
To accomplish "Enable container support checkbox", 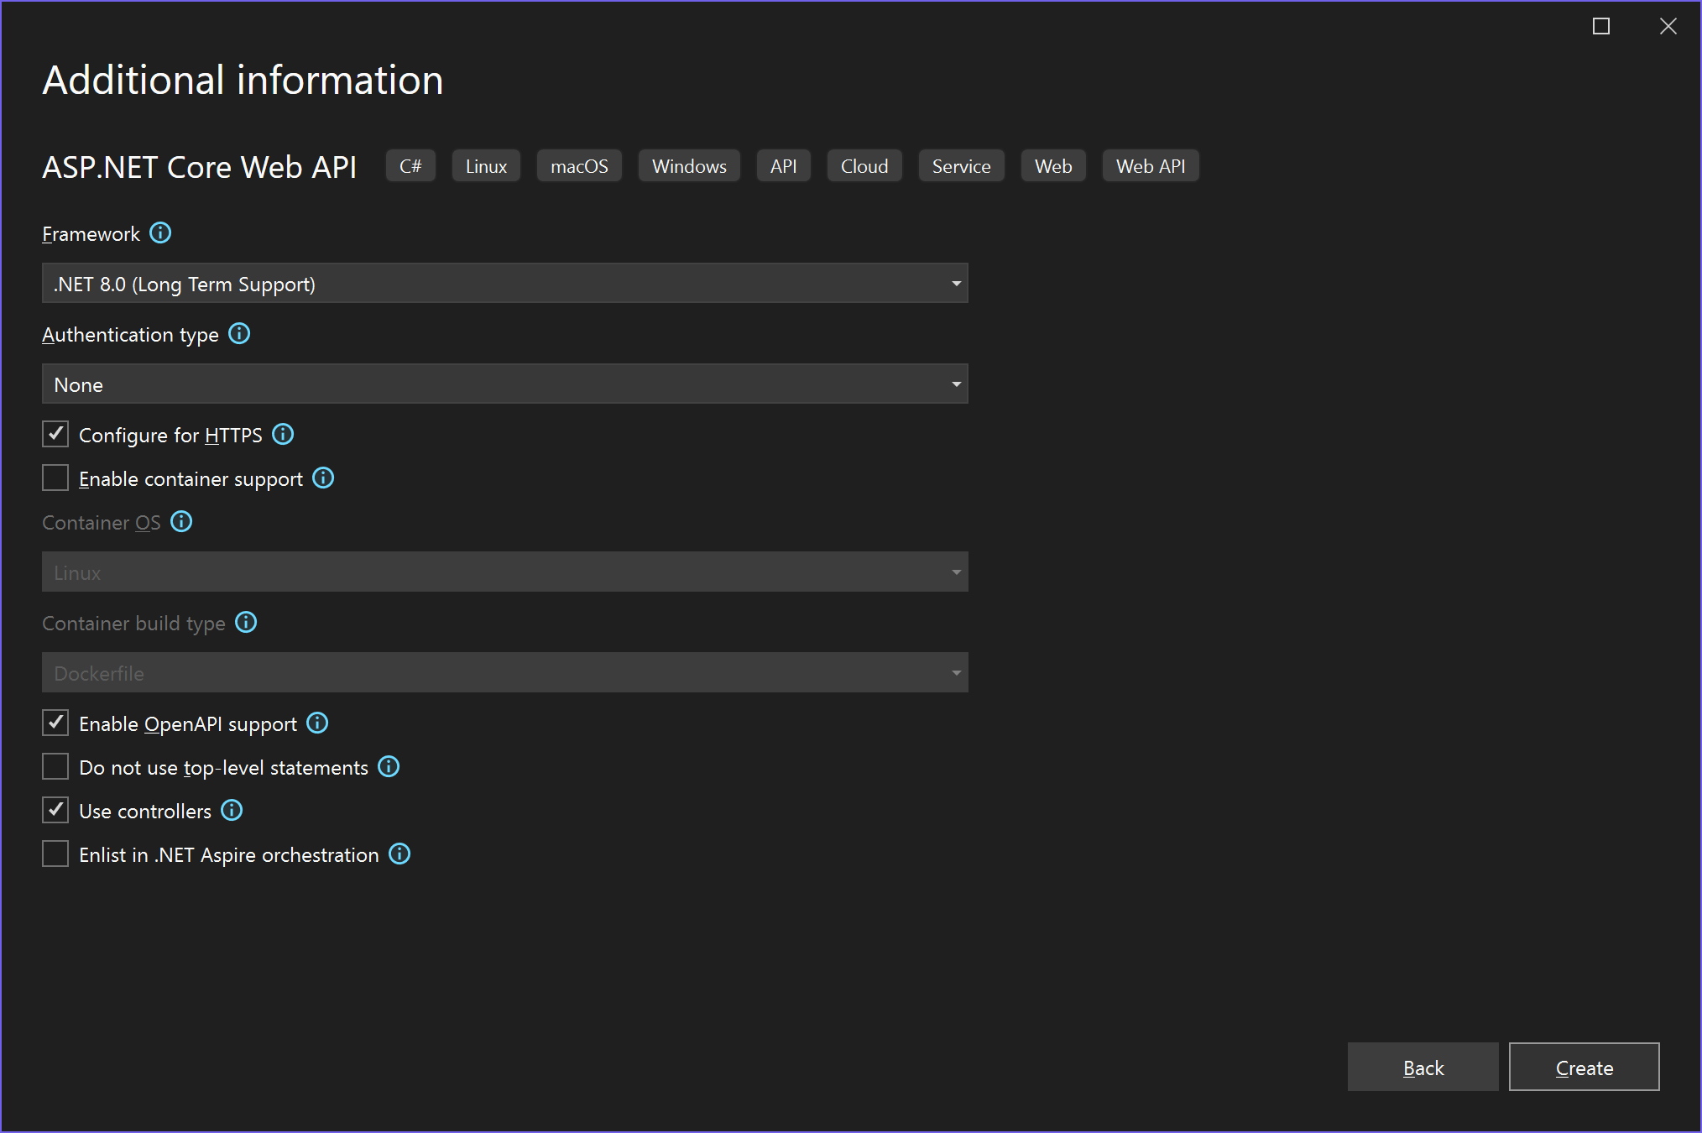I will 55,478.
